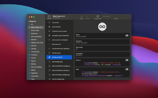The width and height of the screenshot is (158, 98).
Task: Select the ipad.homebutton.landscape symbol row
Action: pyautogui.click(x=59, y=70)
